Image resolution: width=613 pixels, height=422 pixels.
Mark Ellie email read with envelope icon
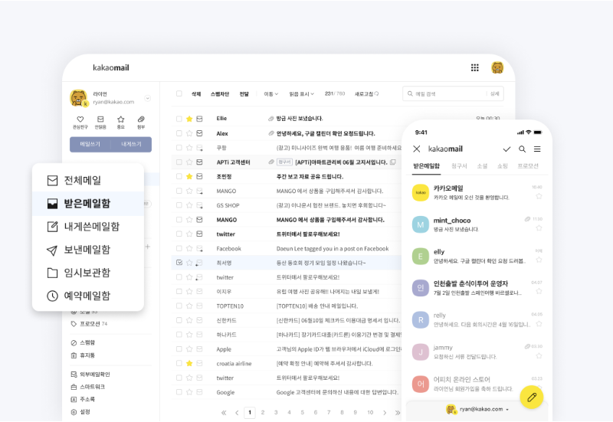199,119
